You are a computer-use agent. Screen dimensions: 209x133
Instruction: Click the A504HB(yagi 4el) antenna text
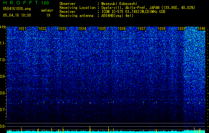pyautogui.click(x=117, y=16)
